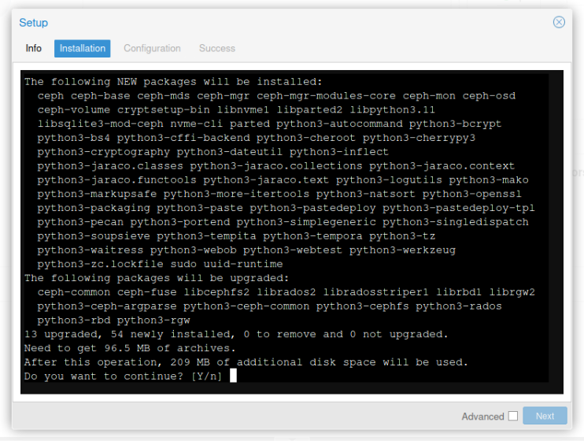Screen dimensions: 584x441
Task: Click the 'Need to get 96.5 MB' line
Action: (130, 348)
